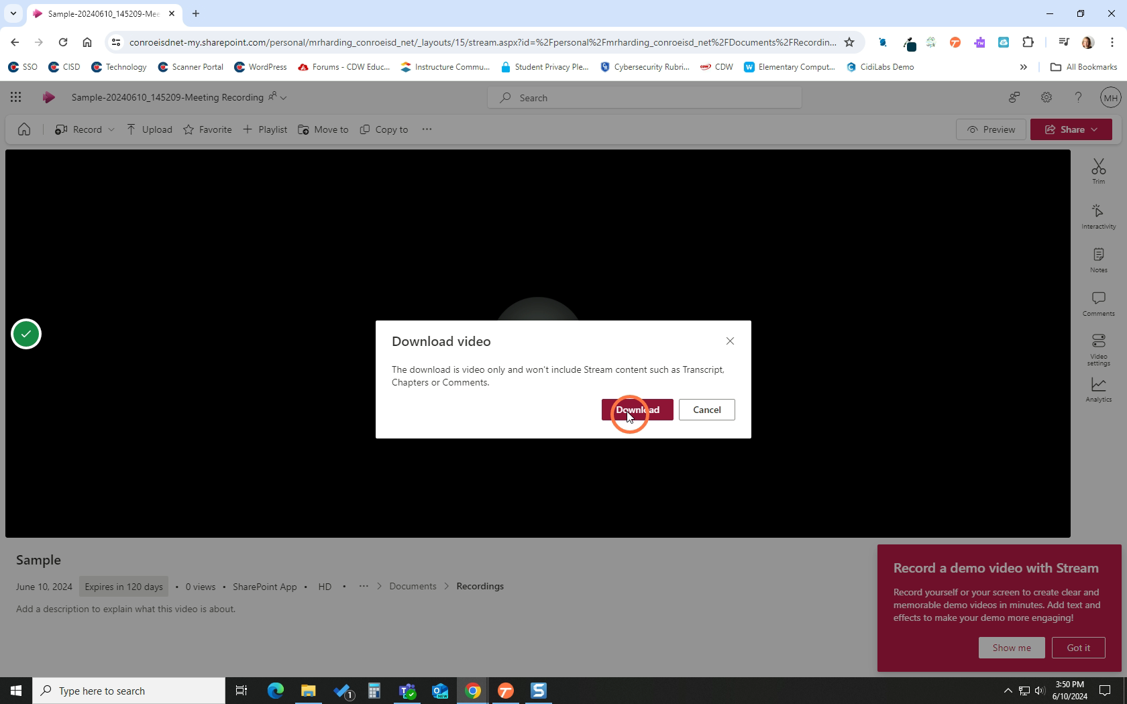
Task: Open more toolbar options ellipsis
Action: (427, 129)
